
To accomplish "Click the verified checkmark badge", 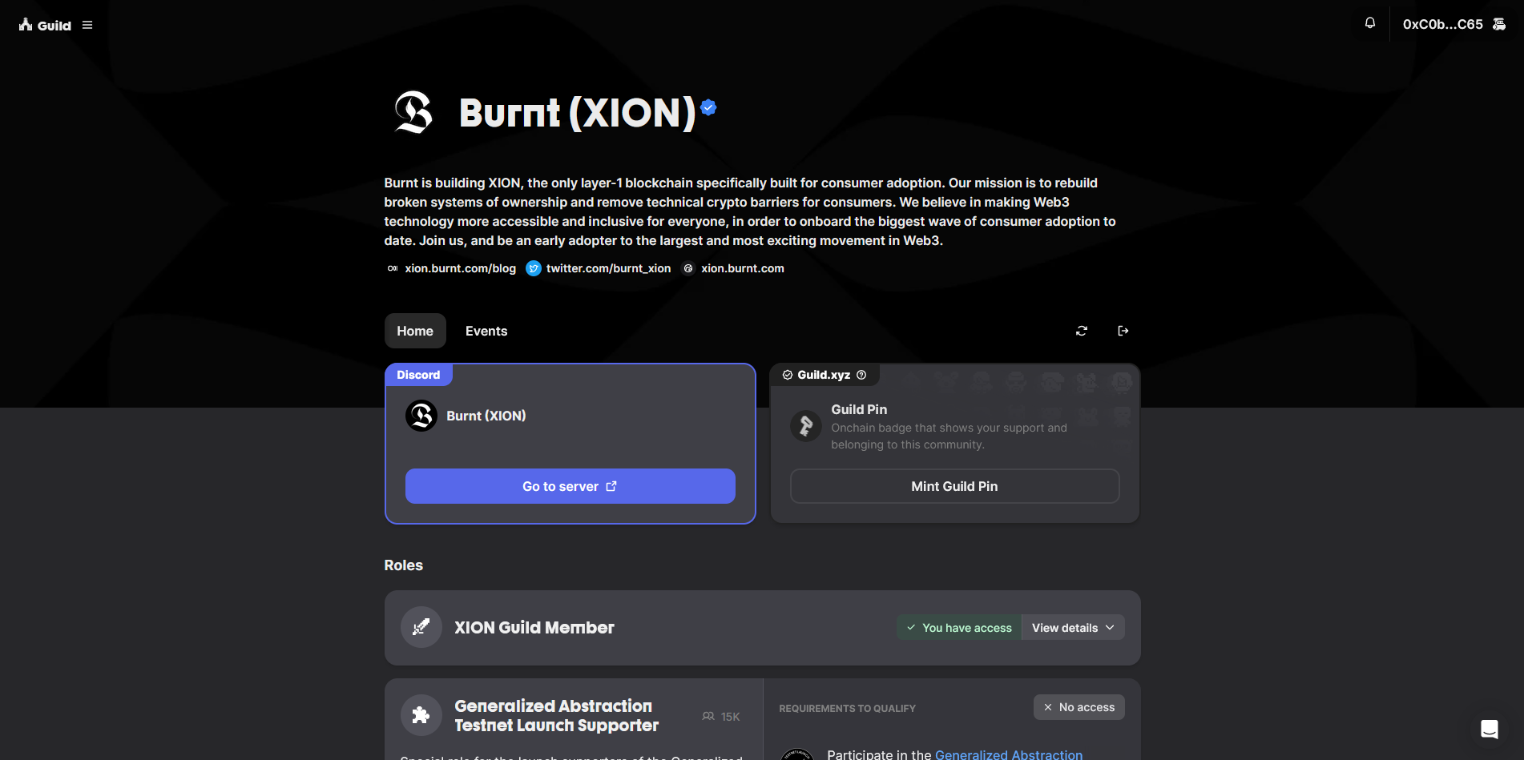I will coord(708,107).
